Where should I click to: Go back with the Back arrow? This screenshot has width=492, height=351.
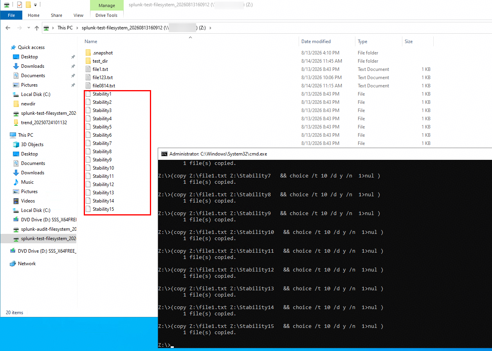coord(8,28)
